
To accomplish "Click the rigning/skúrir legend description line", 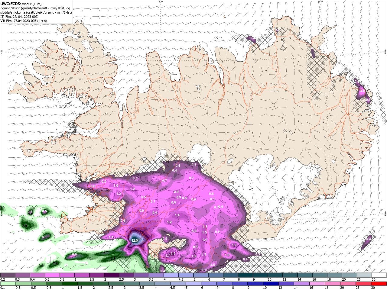I will click(35, 8).
